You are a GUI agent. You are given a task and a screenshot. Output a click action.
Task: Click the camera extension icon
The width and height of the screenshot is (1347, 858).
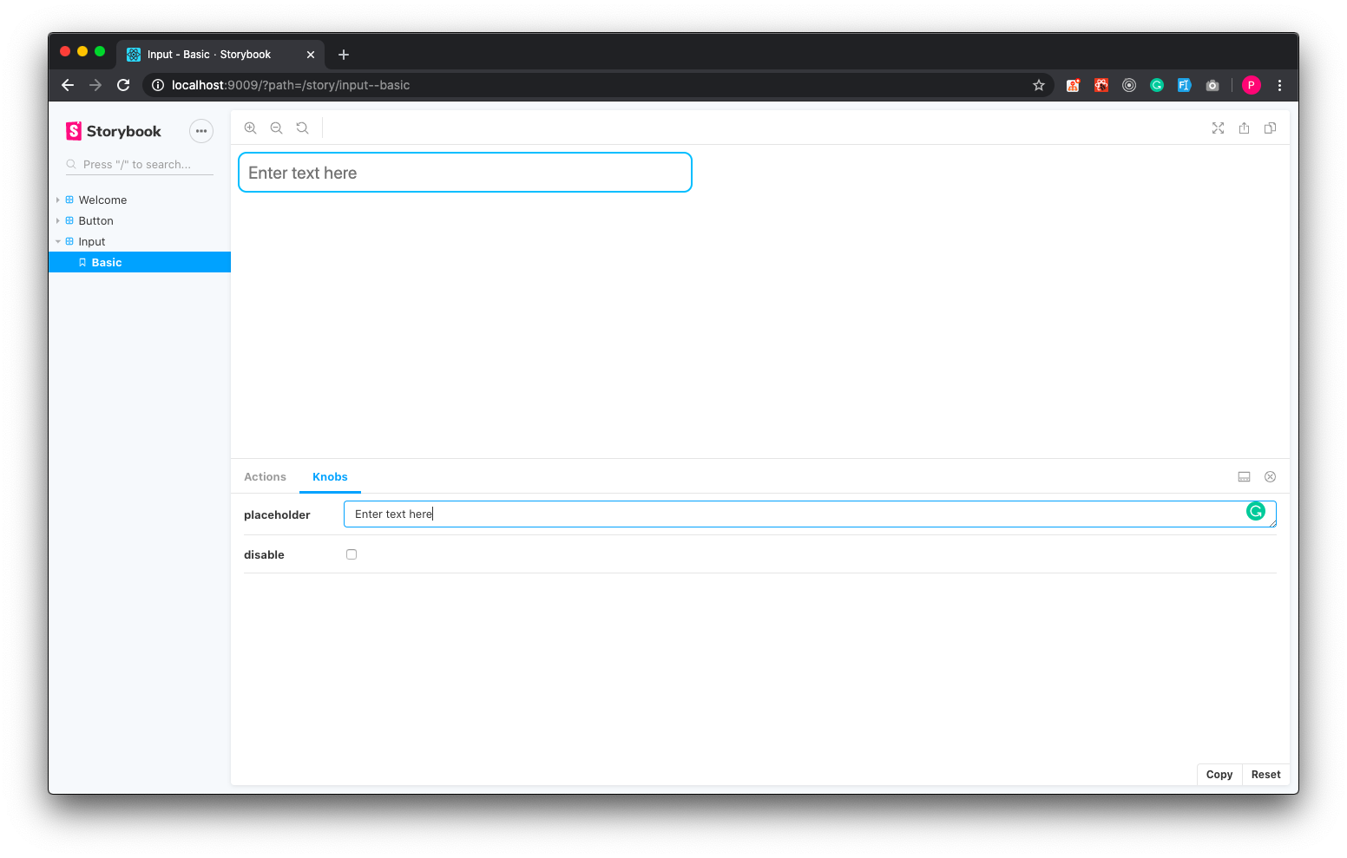[1212, 85]
